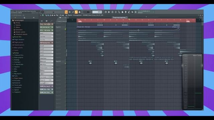
Task: Click the green snap magnet in playlist toolbar
Action: 43,15
